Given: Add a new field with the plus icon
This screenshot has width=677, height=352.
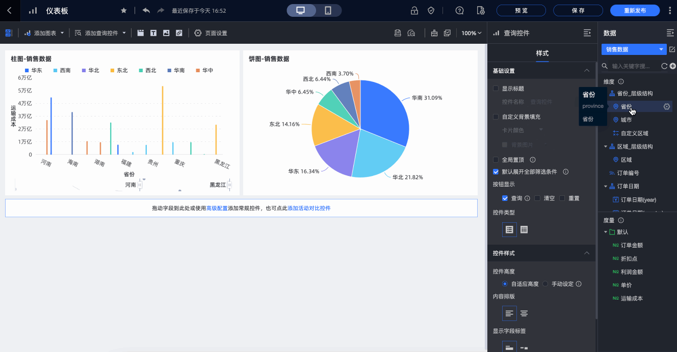Looking at the screenshot, I should pos(673,66).
